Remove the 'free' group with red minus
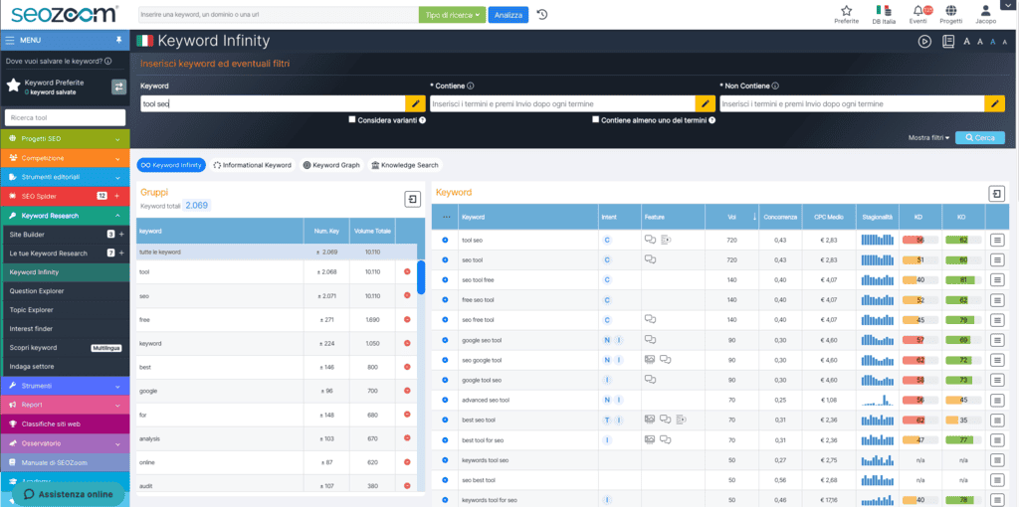 [x=407, y=319]
